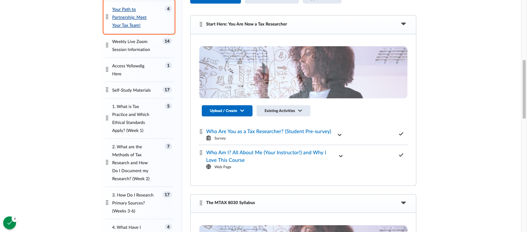
Task: Click drag handle of The MTAX 8030 Syllabus header
Action: click(x=201, y=203)
